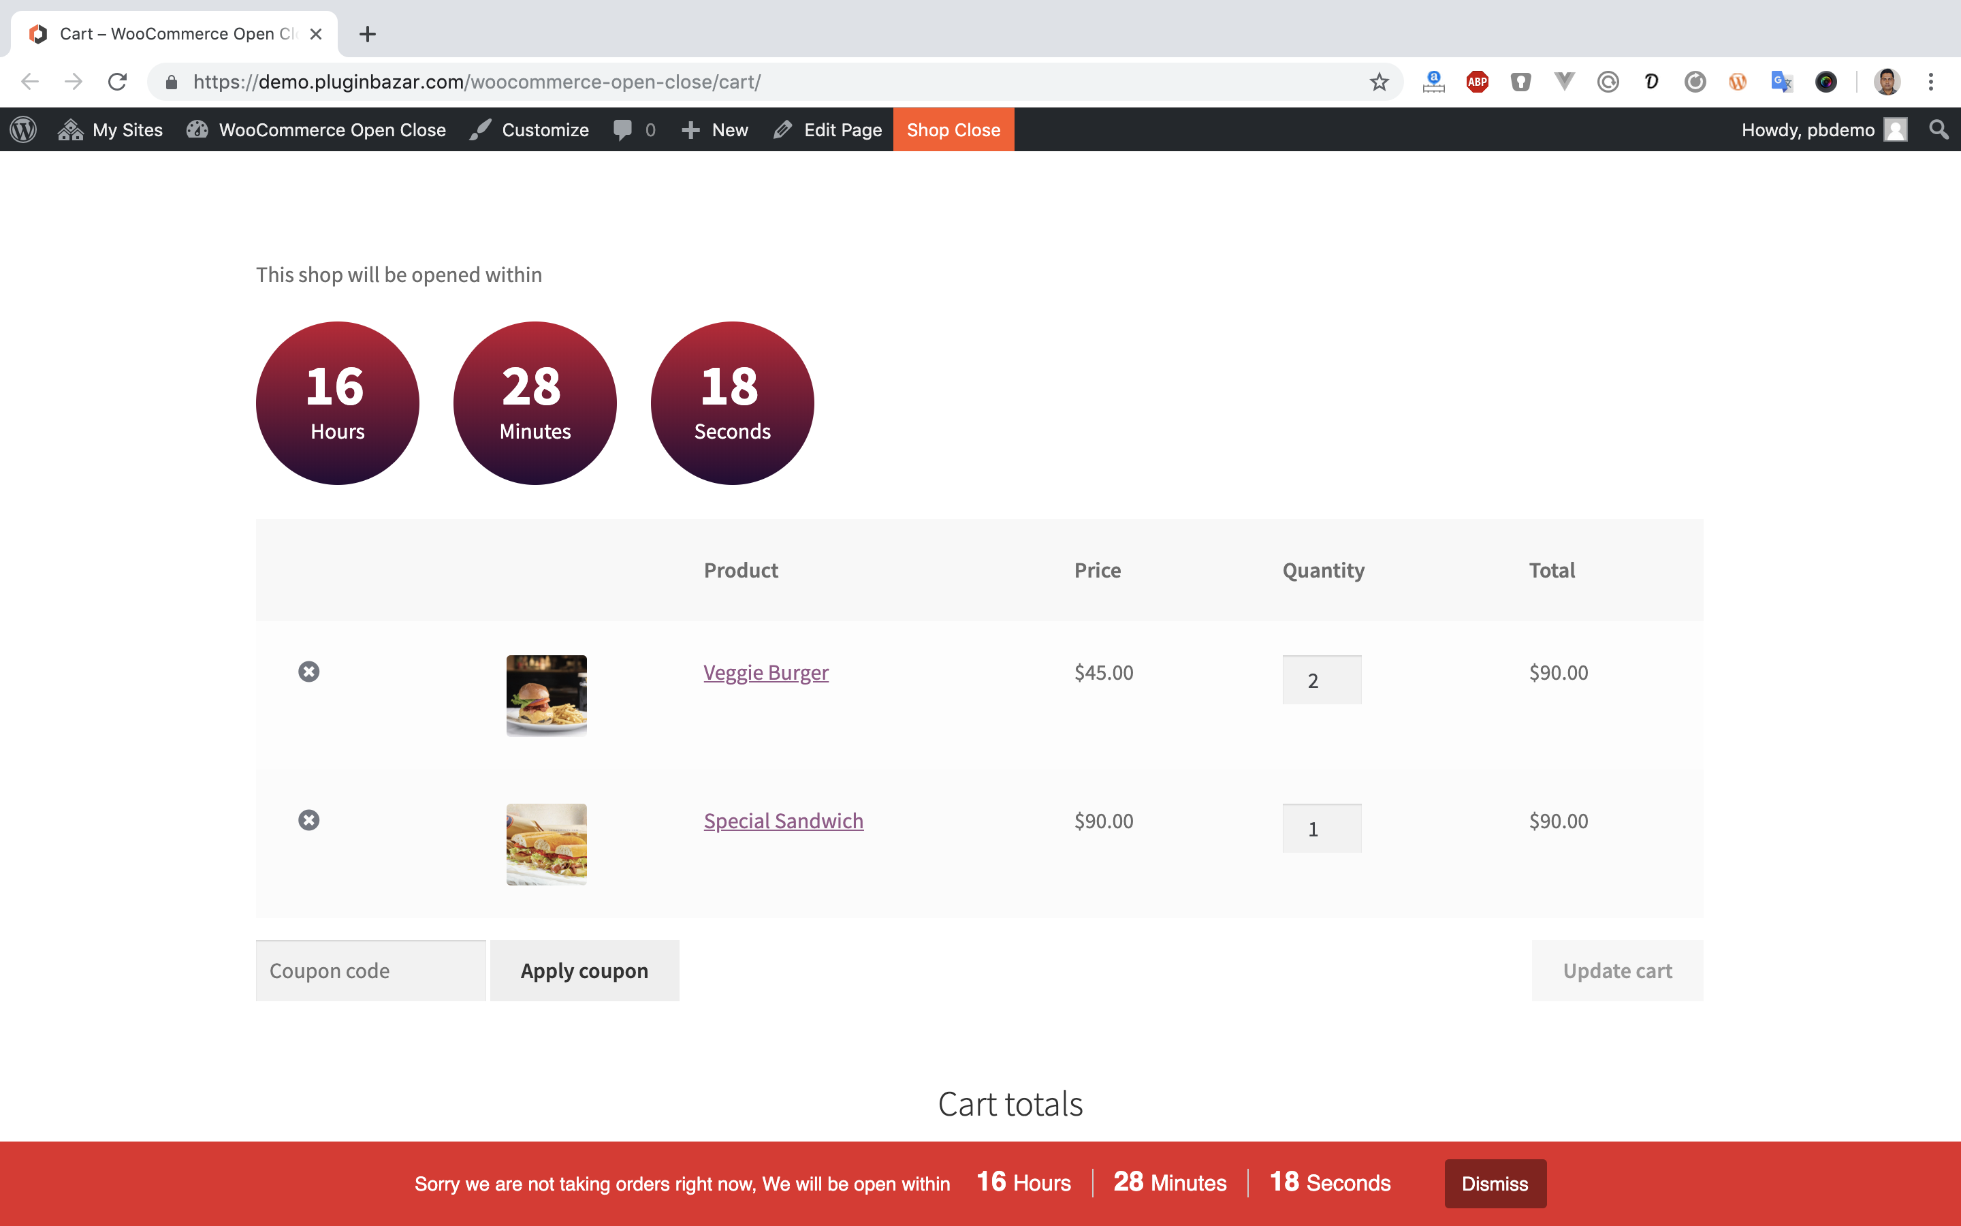The height and width of the screenshot is (1226, 1961).
Task: Open the admin bar search icon
Action: point(1939,129)
